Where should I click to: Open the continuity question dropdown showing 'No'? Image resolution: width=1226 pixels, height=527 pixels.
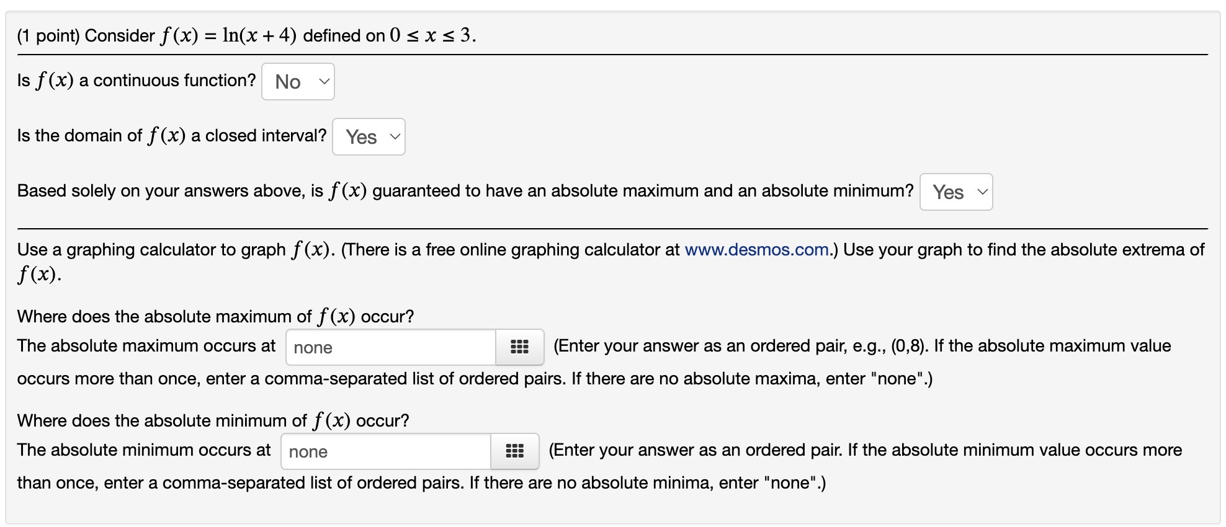(297, 81)
